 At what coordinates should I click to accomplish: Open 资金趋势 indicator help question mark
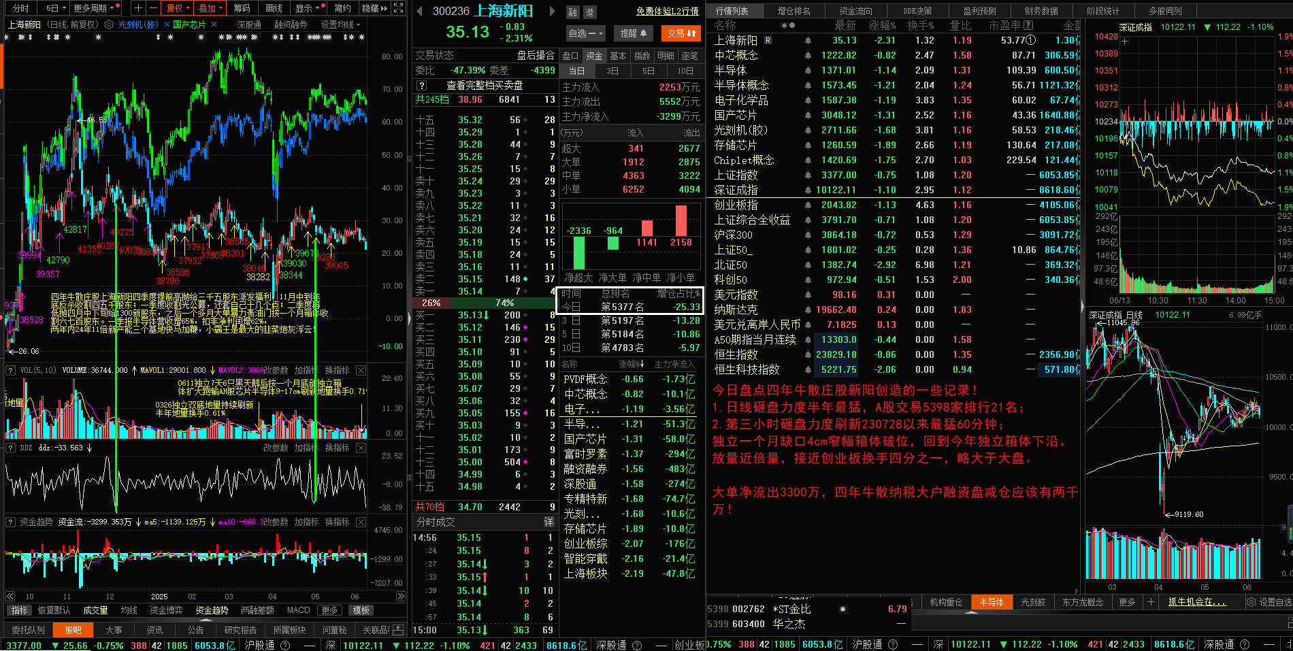point(10,522)
